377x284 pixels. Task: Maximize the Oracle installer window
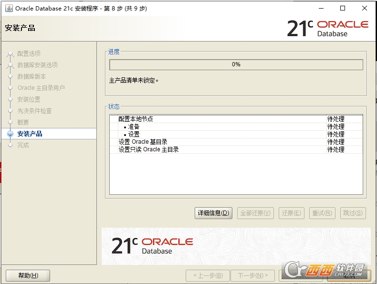coord(343,8)
